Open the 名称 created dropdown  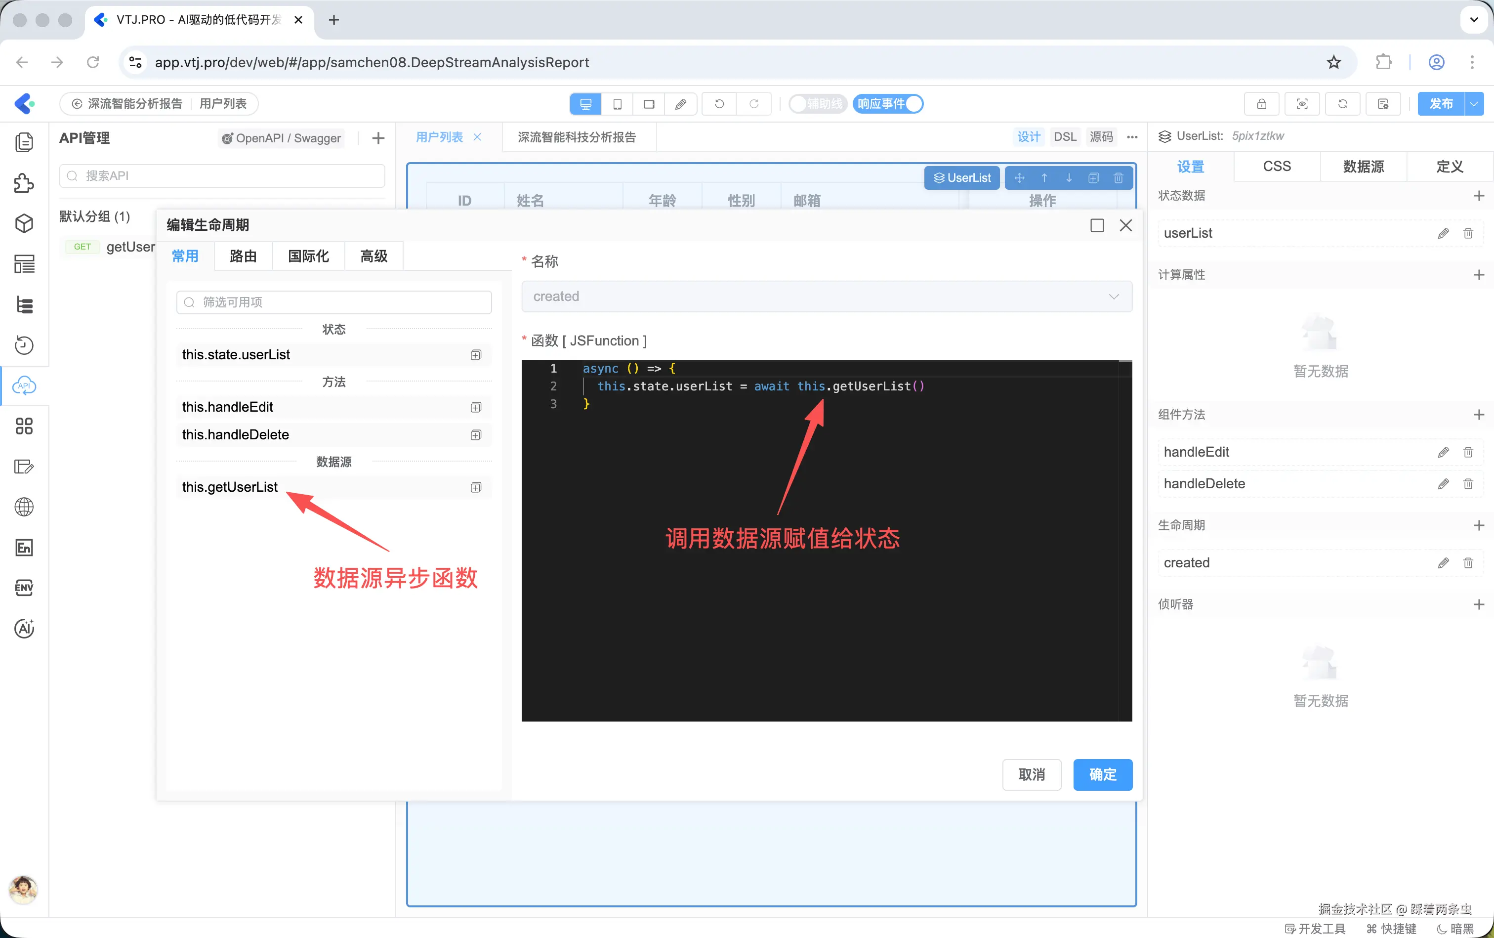826,297
